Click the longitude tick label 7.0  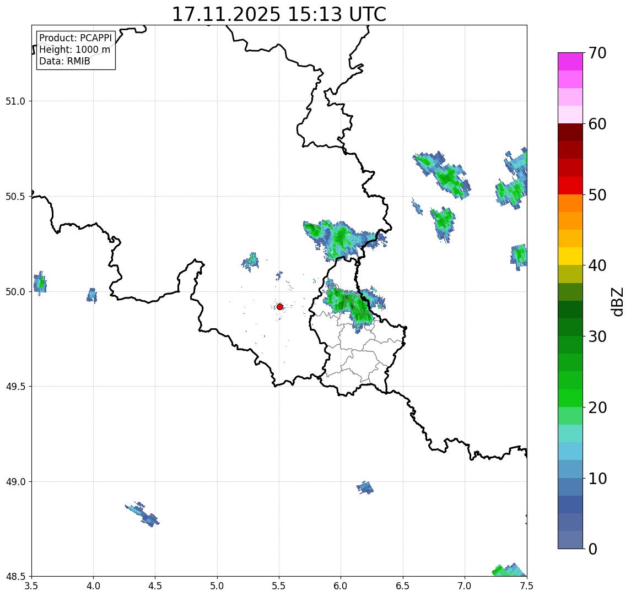pos(465,585)
